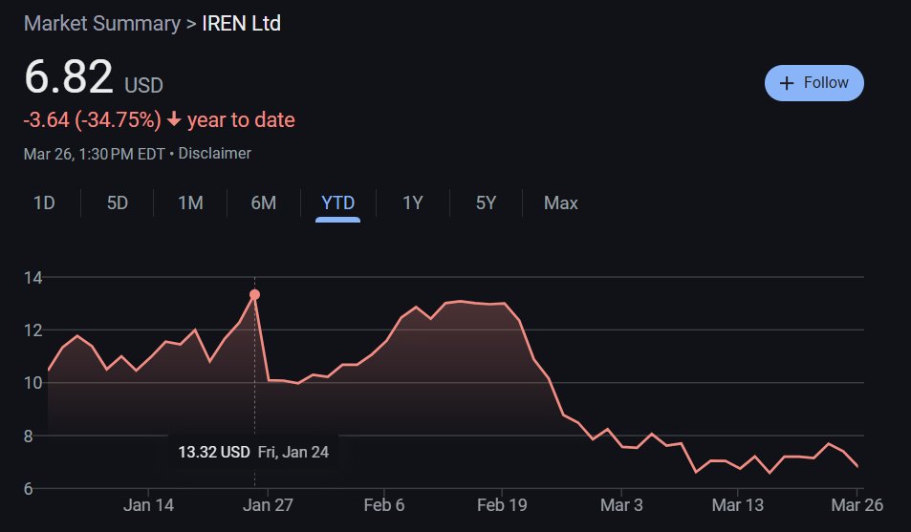Click the plus icon in Follow button
The width and height of the screenshot is (911, 532).
click(787, 83)
